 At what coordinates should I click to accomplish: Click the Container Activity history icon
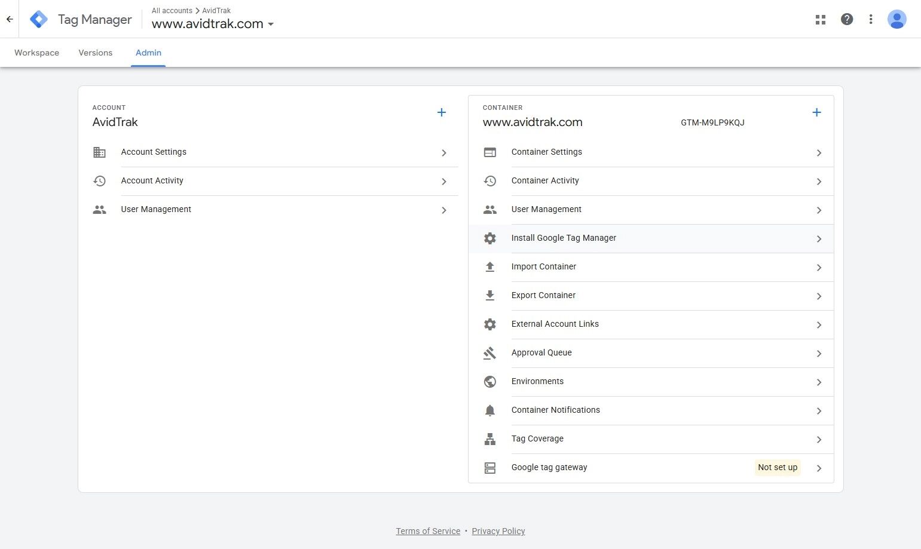[490, 181]
